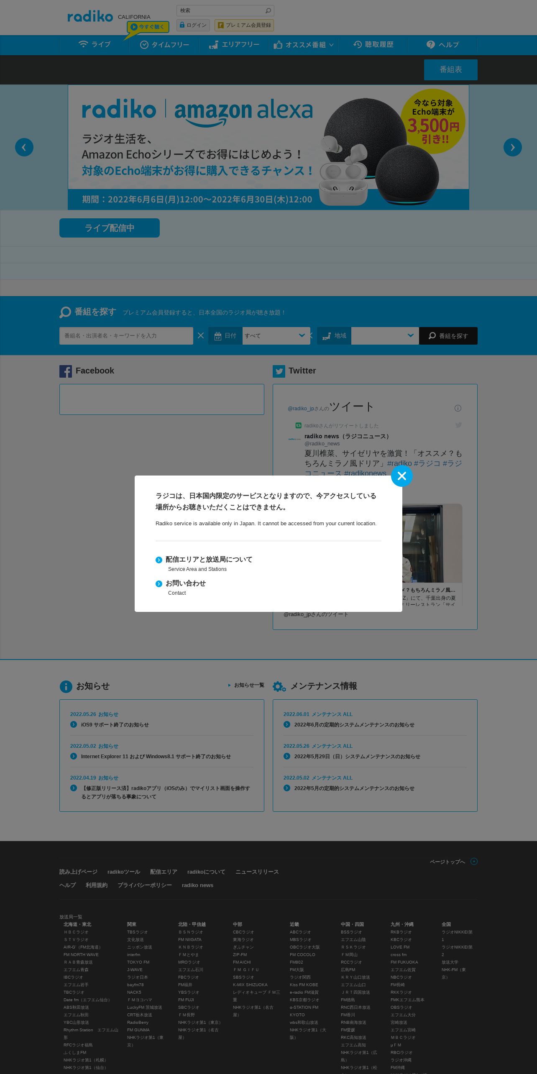This screenshot has height=1074, width=537.
Task: Click the プレミアム会員登録 button
Action: (244, 25)
